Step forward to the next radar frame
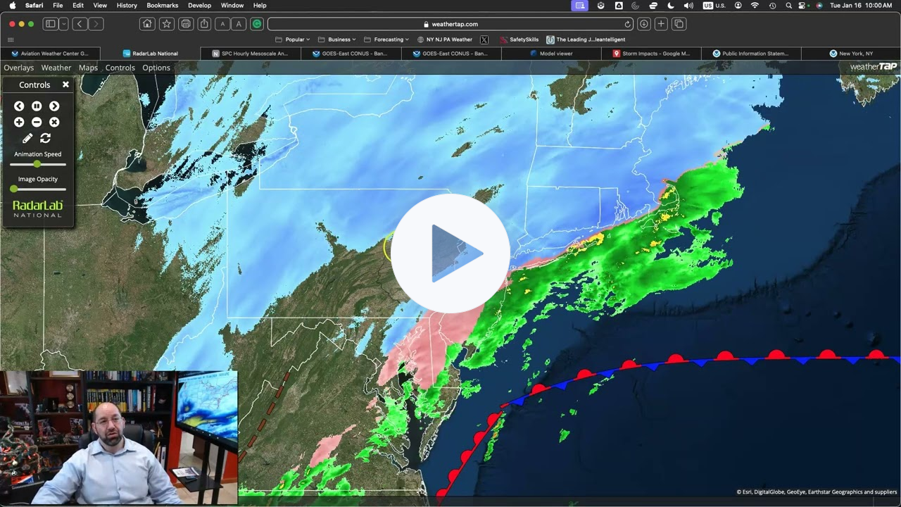The height and width of the screenshot is (507, 901). point(54,106)
